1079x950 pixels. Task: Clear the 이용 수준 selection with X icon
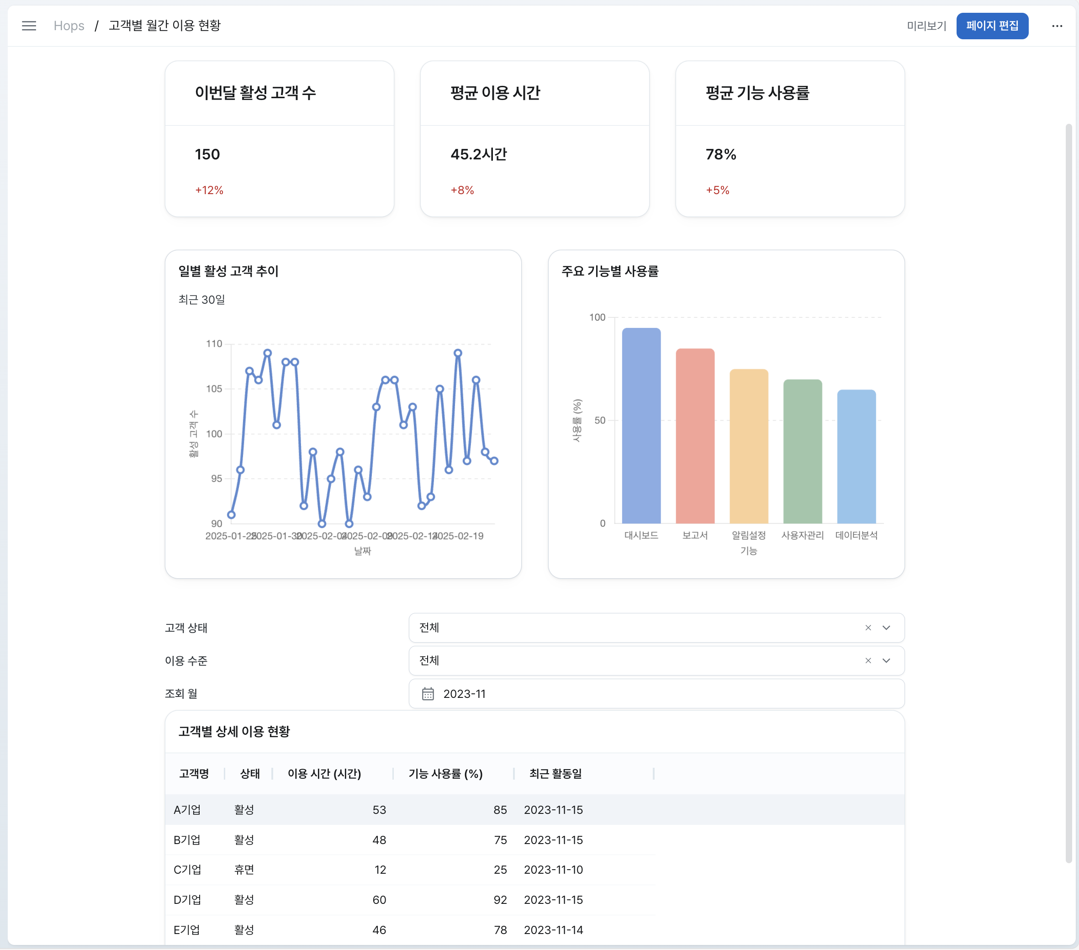[x=868, y=660]
